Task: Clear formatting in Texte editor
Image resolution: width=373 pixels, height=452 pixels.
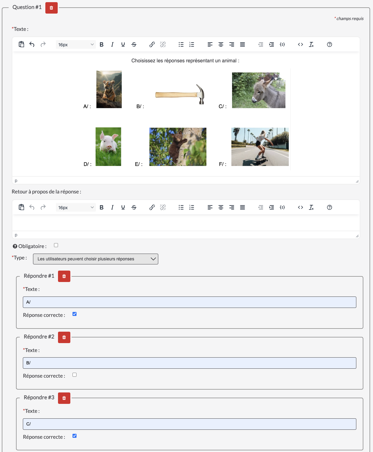Action: (x=311, y=44)
